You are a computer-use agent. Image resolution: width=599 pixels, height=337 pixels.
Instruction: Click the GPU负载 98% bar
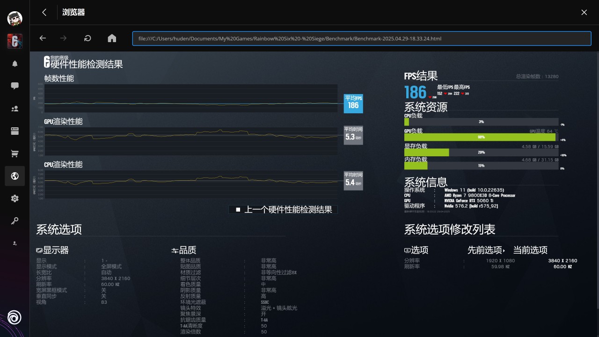481,137
